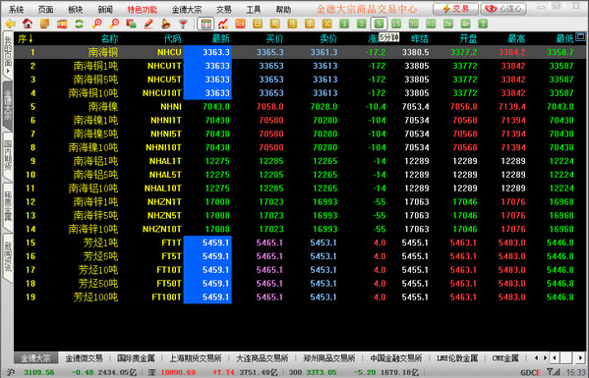Select the daily 日 K-line period icon
Image resolution: width=589 pixels, height=378 pixels.
(258, 24)
